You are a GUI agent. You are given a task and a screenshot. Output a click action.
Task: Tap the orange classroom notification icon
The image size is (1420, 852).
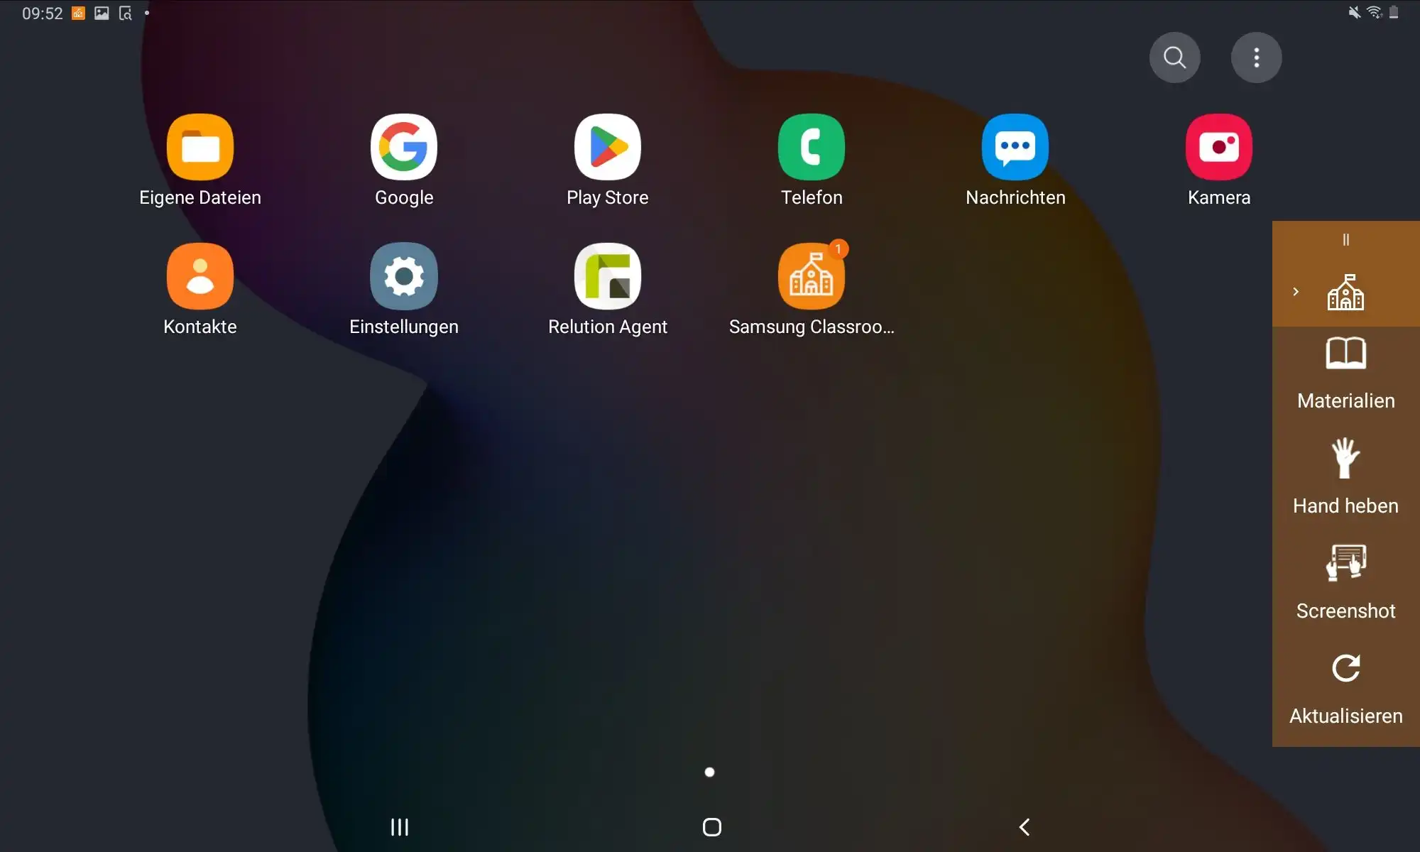click(x=78, y=13)
